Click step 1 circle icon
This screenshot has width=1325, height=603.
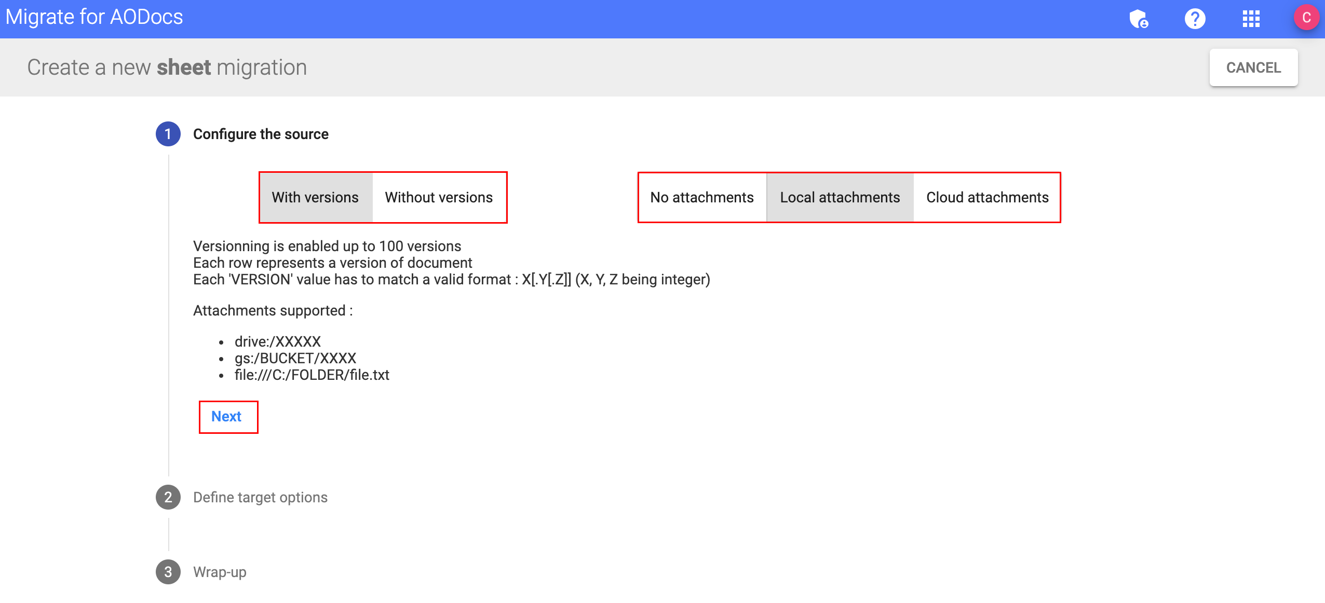coord(168,134)
